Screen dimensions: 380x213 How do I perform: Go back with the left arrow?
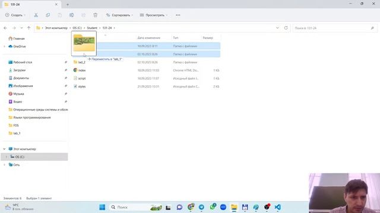[x=5, y=28]
